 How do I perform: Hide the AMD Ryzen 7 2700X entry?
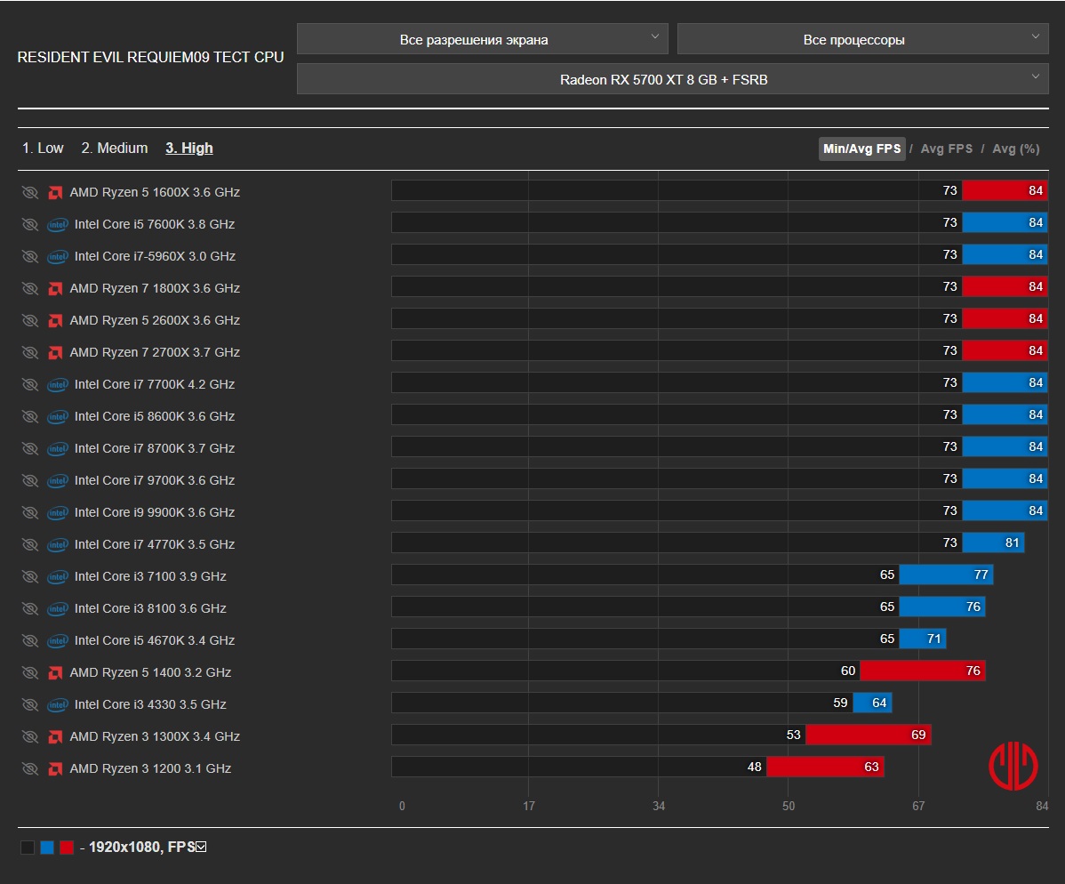tap(30, 352)
